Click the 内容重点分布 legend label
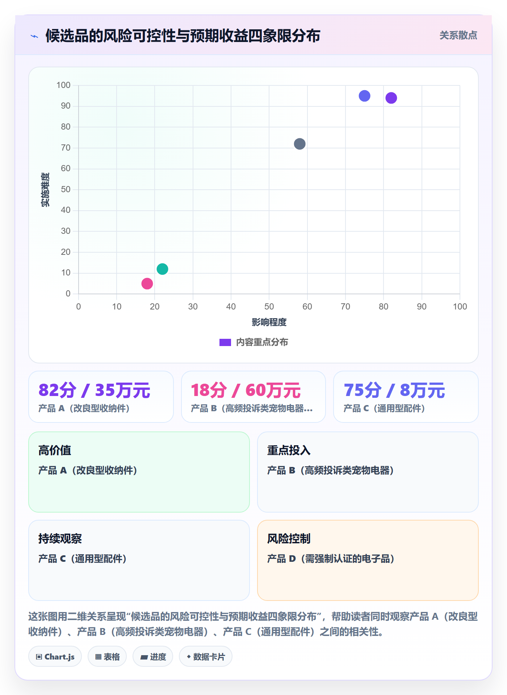Image resolution: width=507 pixels, height=695 pixels. (262, 342)
